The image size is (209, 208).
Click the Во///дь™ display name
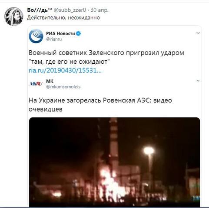pyautogui.click(x=40, y=10)
